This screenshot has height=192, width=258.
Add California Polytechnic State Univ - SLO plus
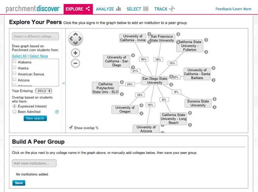coord(122,82)
